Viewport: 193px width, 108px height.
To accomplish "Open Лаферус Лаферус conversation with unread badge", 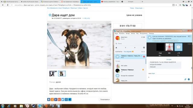I will point(130,70).
